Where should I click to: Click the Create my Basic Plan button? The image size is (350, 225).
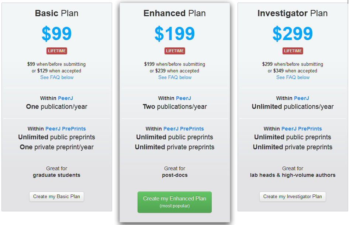[x=57, y=197]
